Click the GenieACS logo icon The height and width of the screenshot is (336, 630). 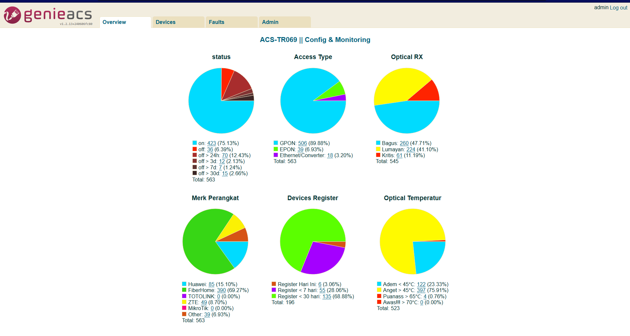click(12, 15)
